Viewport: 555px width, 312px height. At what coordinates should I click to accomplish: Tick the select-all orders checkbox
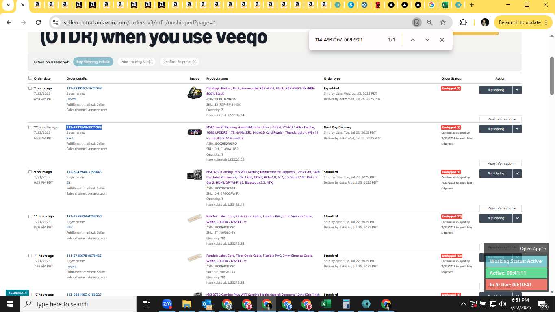(30, 78)
